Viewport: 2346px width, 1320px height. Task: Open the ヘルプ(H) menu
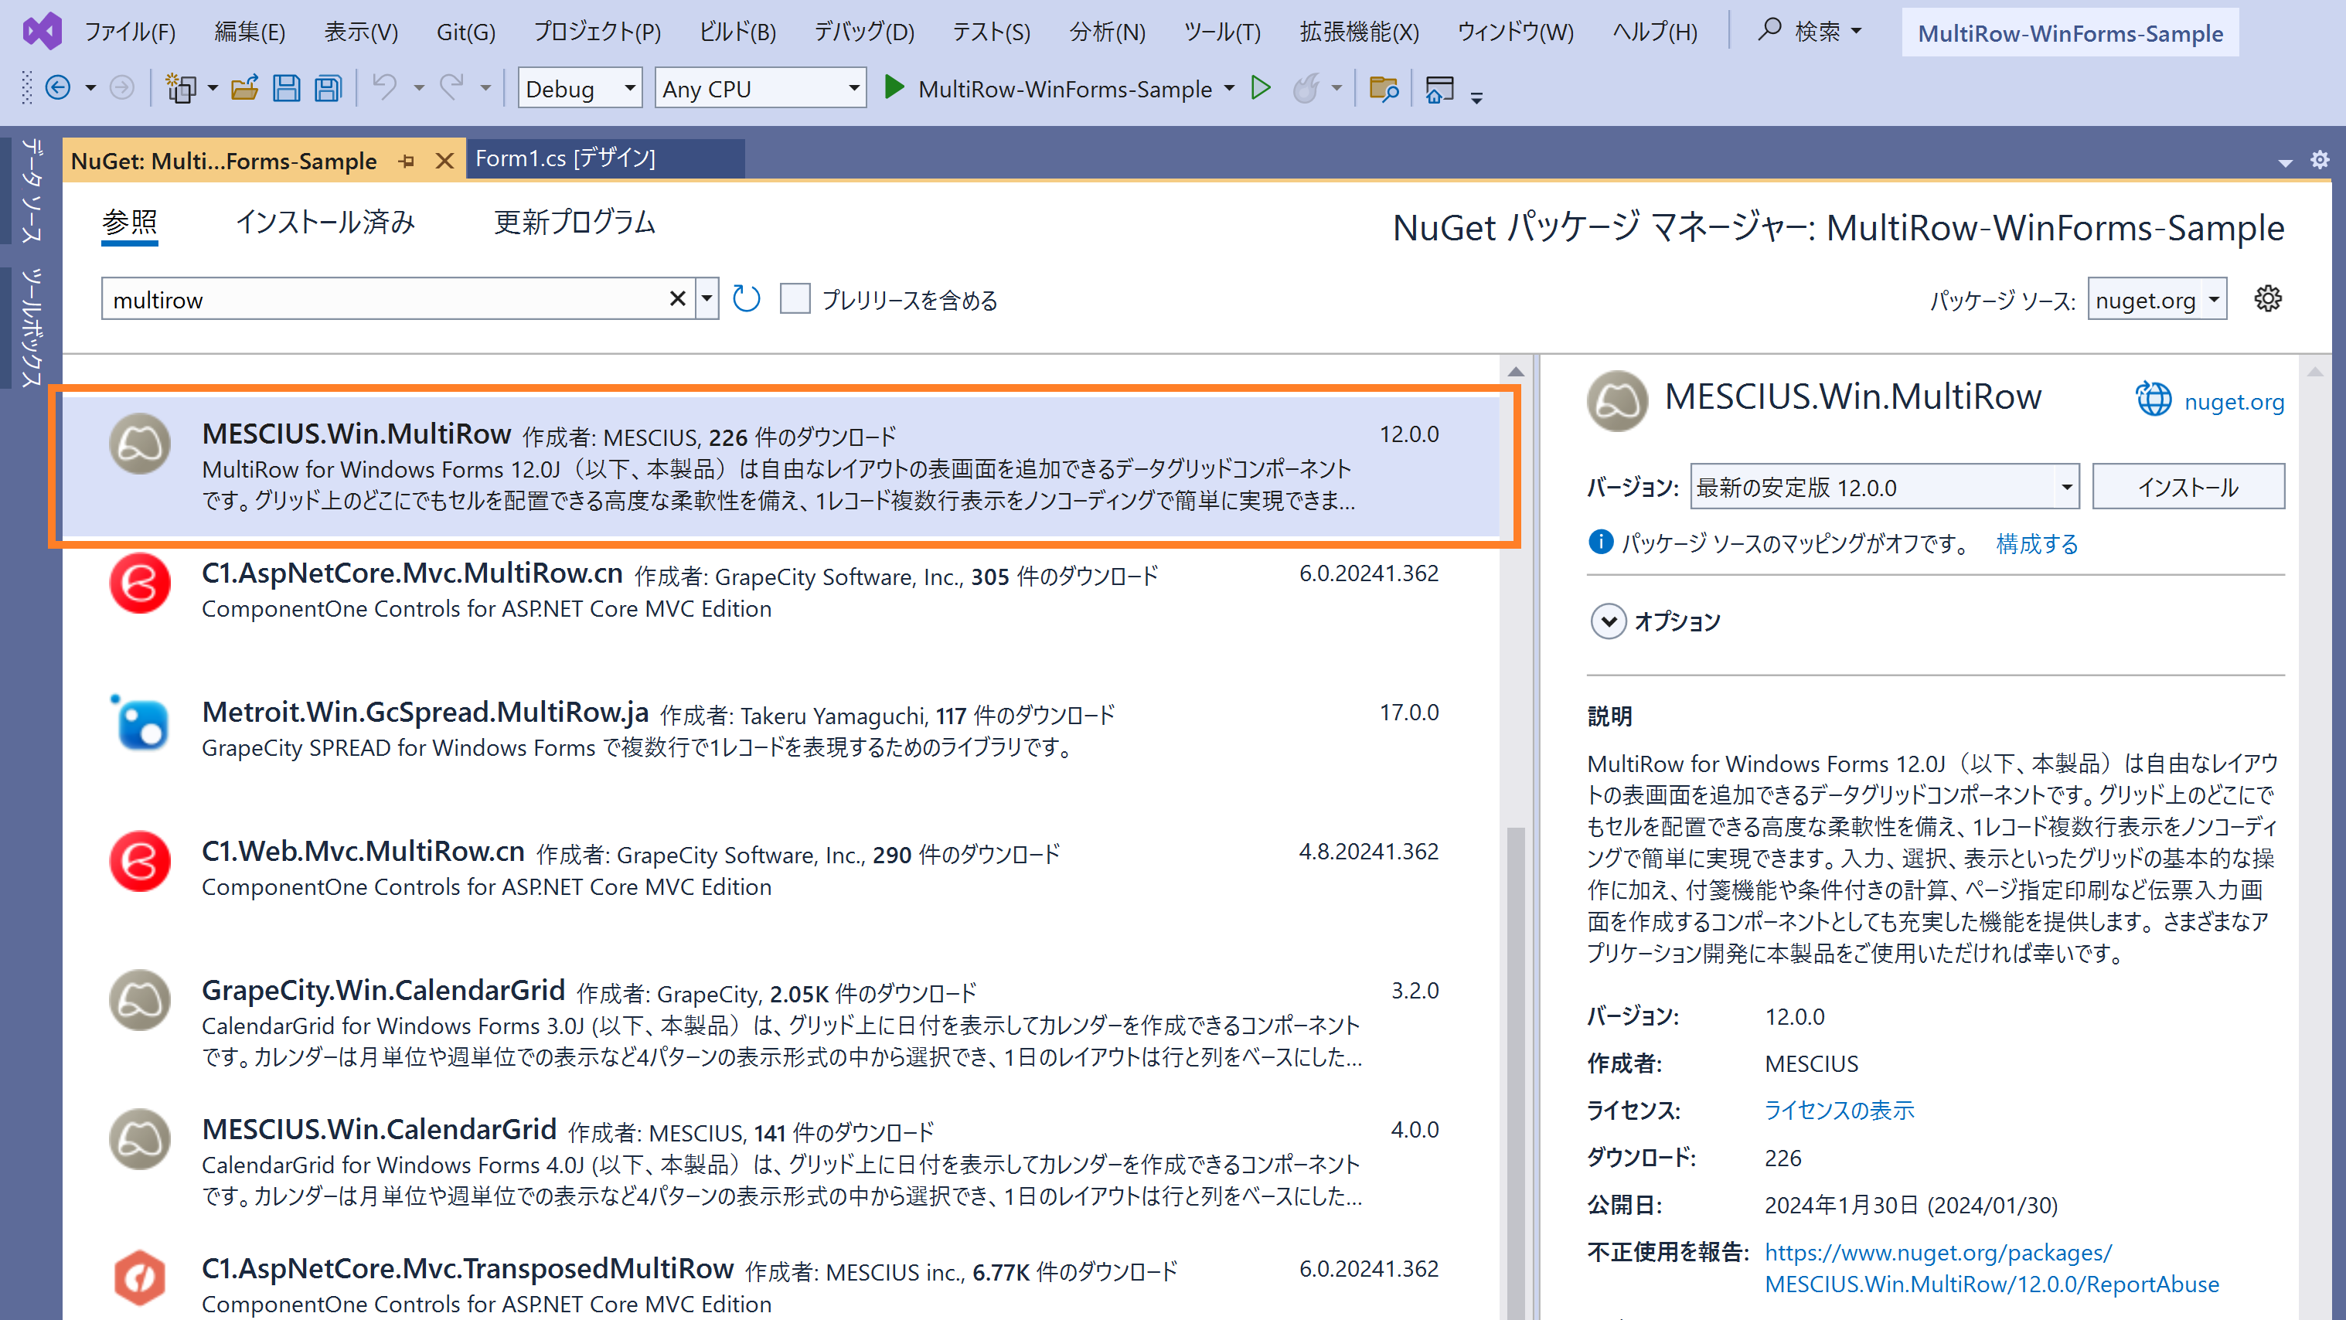point(1655,32)
